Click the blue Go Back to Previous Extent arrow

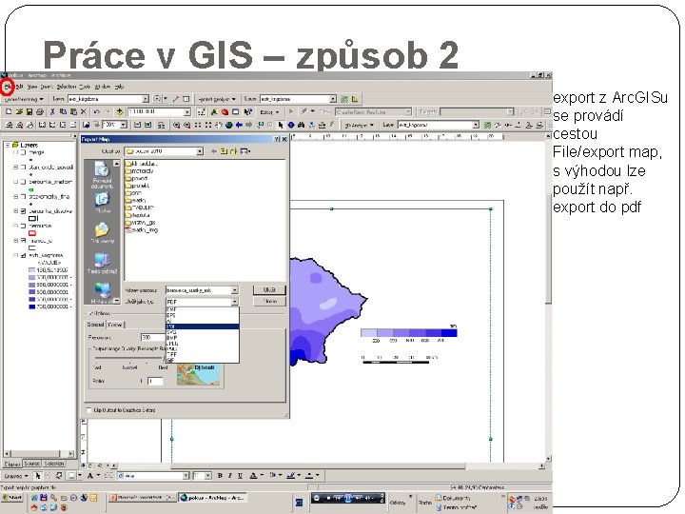[239, 125]
